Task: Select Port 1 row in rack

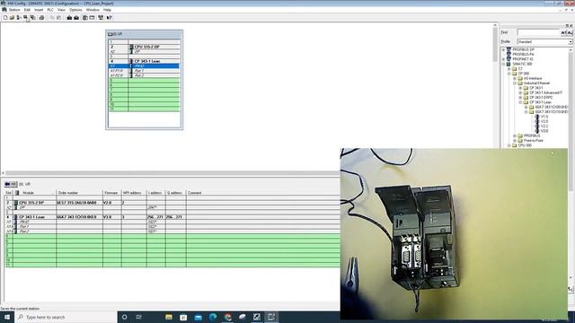Action: (x=144, y=71)
